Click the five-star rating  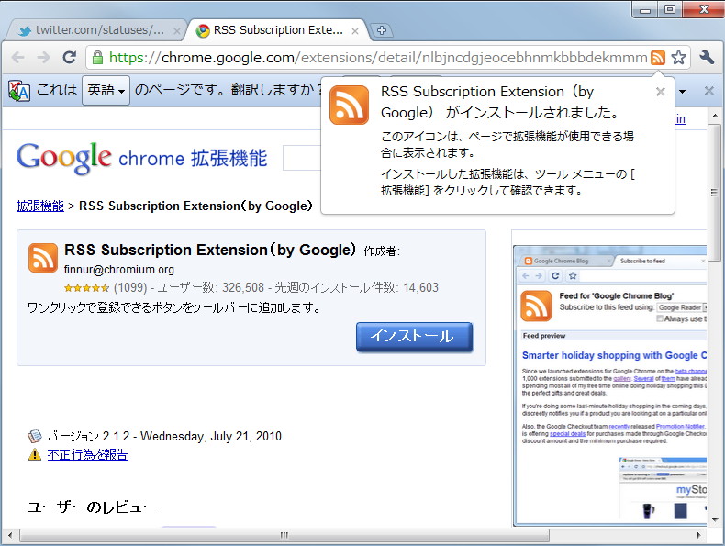coord(86,287)
